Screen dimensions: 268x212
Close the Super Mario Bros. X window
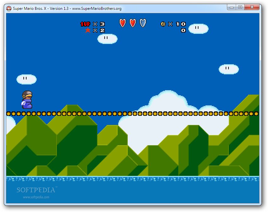coord(252,7)
